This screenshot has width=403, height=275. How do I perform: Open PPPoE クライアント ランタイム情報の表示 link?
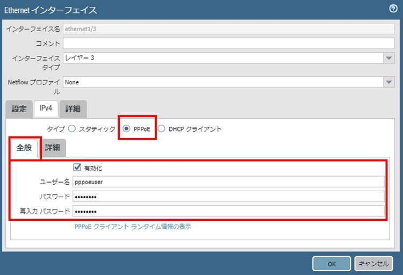(132, 227)
